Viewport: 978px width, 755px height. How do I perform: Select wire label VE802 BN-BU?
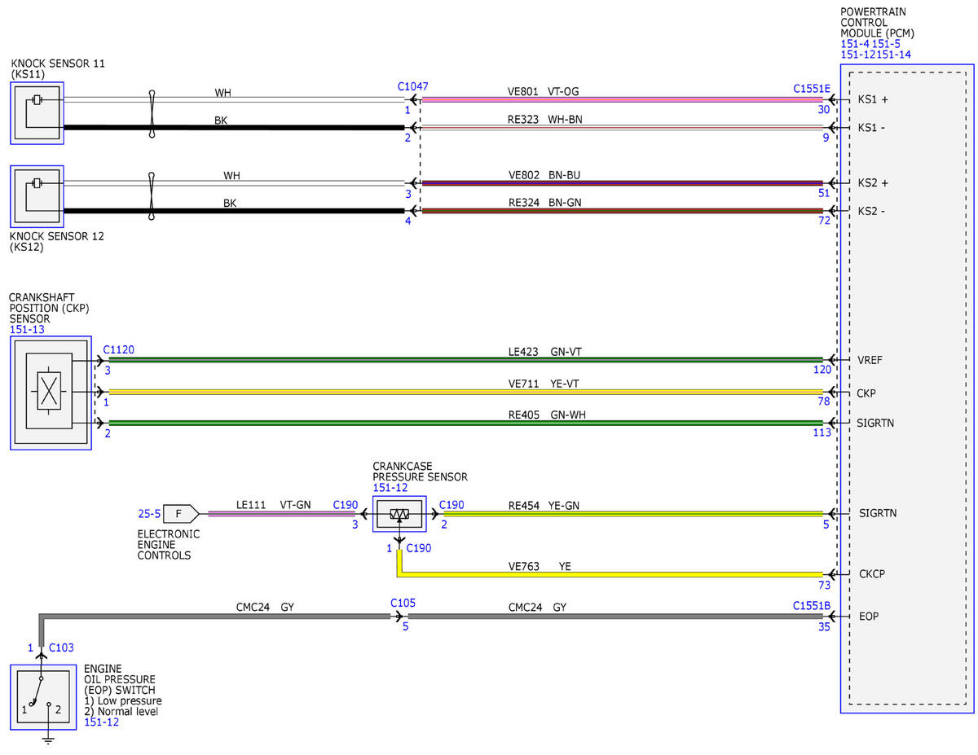544,175
